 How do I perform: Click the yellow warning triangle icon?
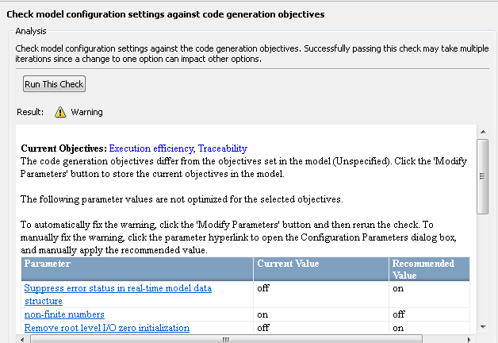click(x=60, y=112)
